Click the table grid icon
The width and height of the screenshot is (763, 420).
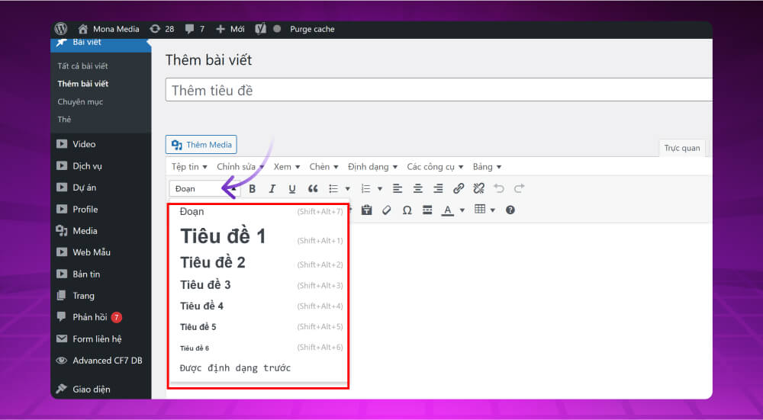pyautogui.click(x=480, y=210)
